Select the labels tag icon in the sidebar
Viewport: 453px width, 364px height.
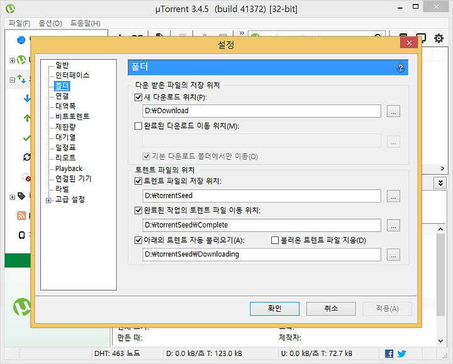point(21,196)
